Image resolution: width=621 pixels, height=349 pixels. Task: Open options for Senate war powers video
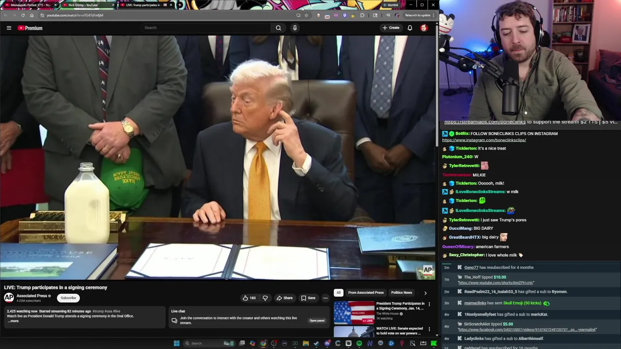[x=429, y=329]
